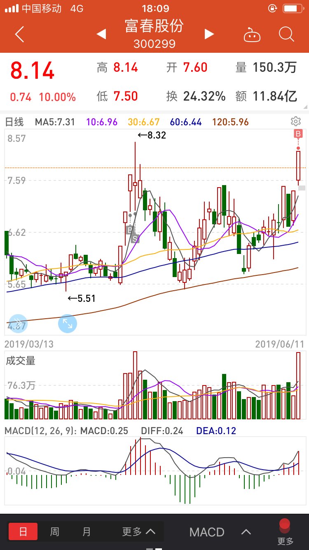Screen dimensions: 309x550
Task: Tap the blue 60:6.44 MA label
Action: tap(185, 122)
